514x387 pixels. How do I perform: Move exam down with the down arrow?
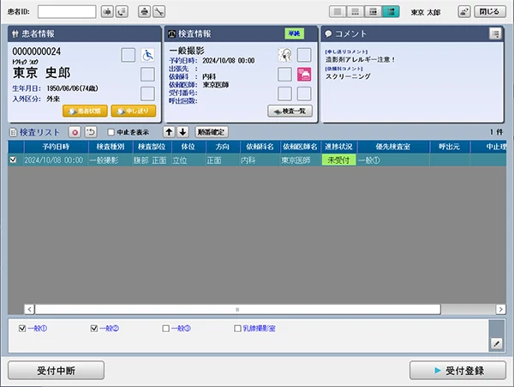click(183, 132)
